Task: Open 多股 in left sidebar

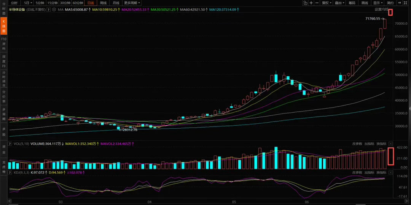Action: [4, 131]
